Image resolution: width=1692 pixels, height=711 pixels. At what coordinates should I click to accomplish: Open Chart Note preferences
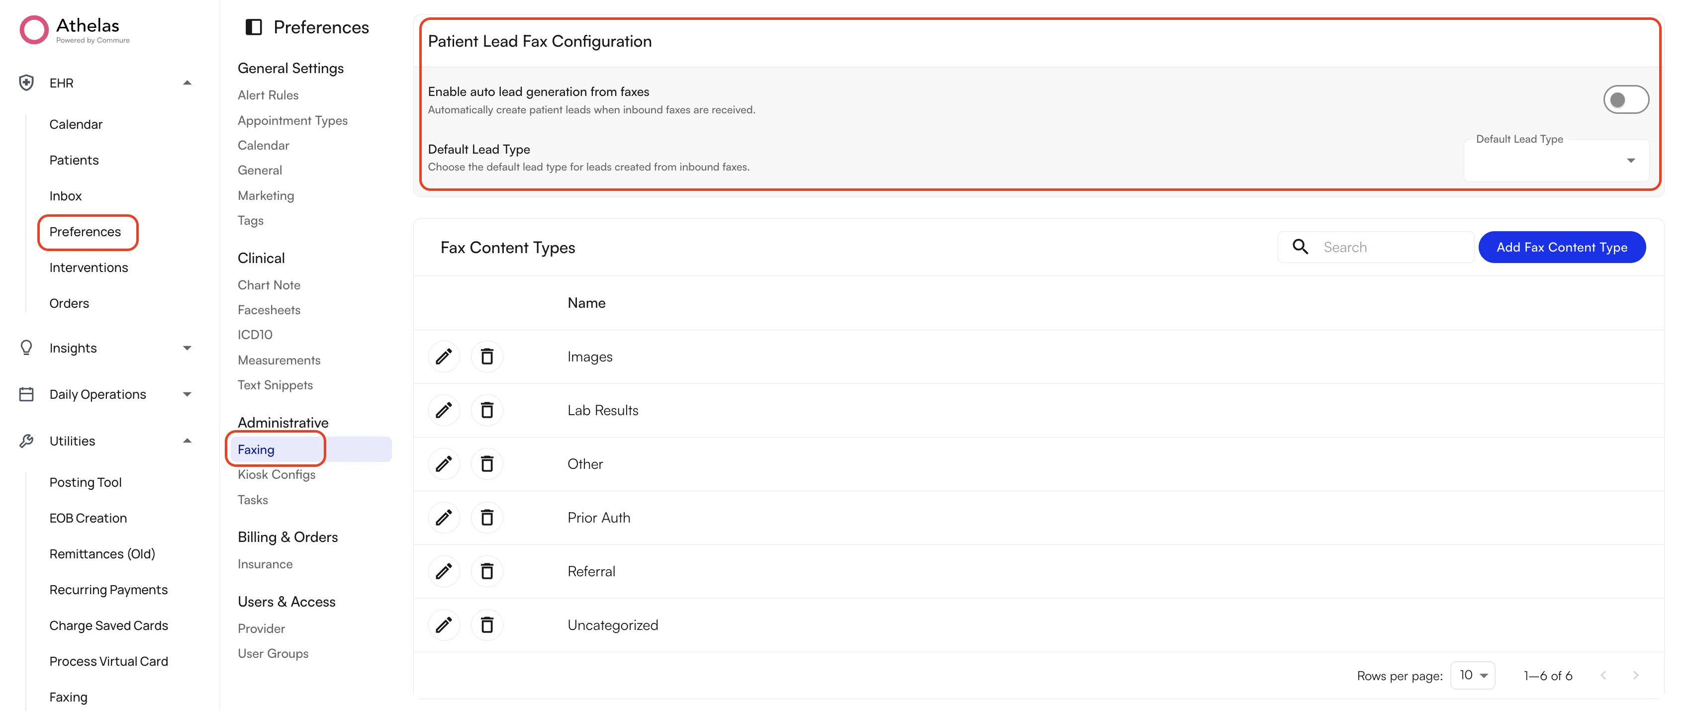coord(269,285)
